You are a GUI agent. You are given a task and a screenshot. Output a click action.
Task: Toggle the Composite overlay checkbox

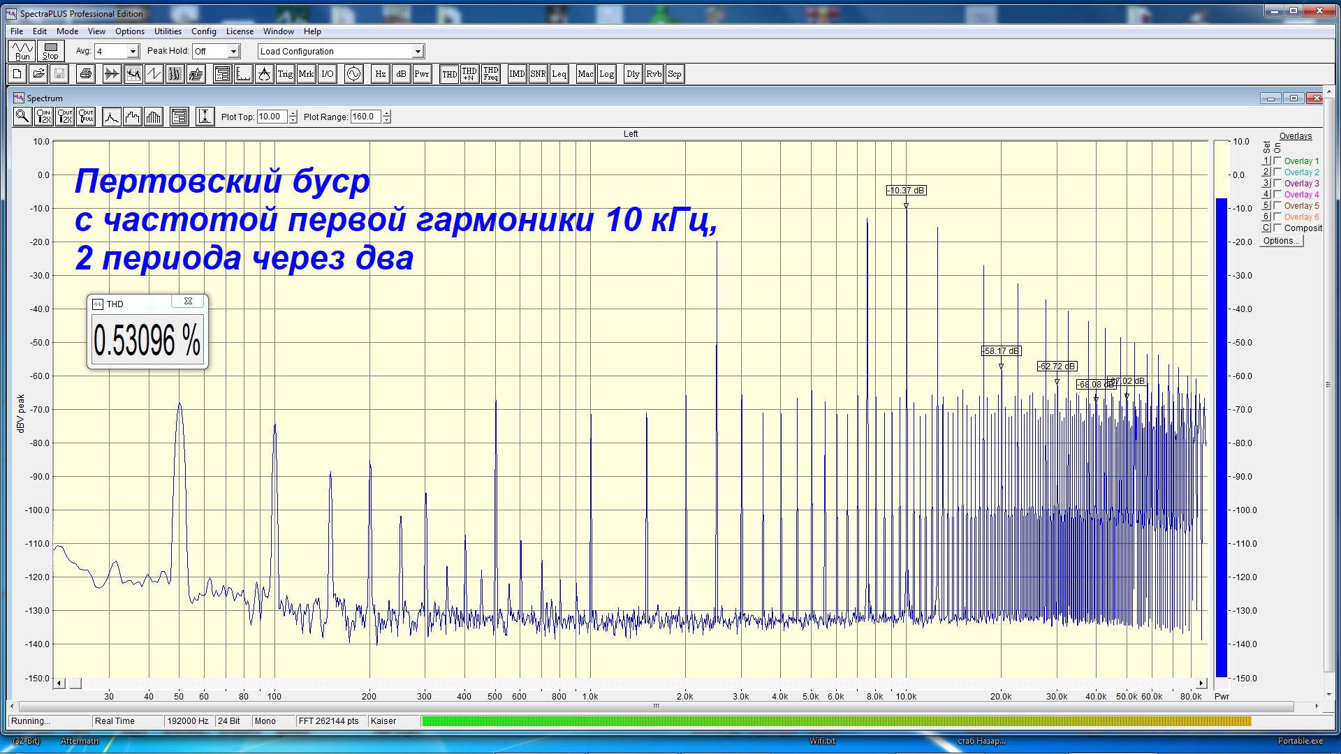[1277, 228]
